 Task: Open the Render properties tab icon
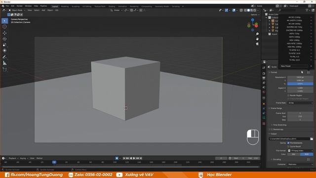[264, 74]
